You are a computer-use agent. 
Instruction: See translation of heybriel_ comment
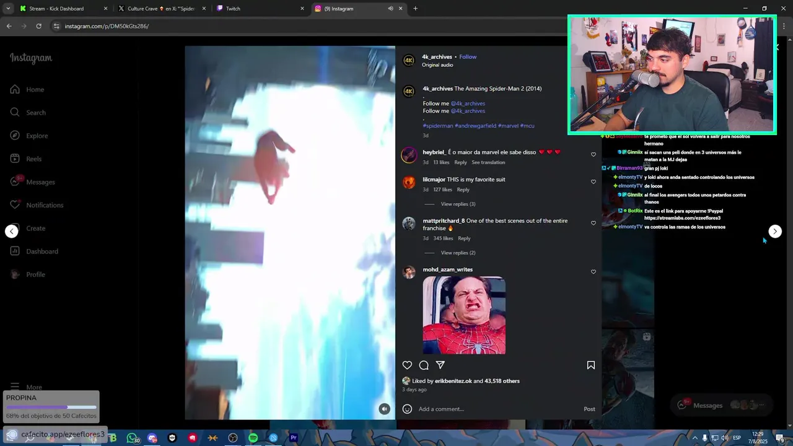pos(488,162)
